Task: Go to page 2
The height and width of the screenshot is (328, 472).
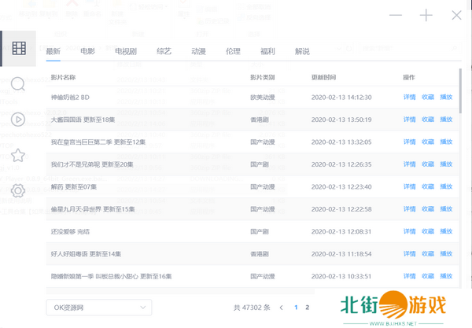Action: pyautogui.click(x=307, y=308)
